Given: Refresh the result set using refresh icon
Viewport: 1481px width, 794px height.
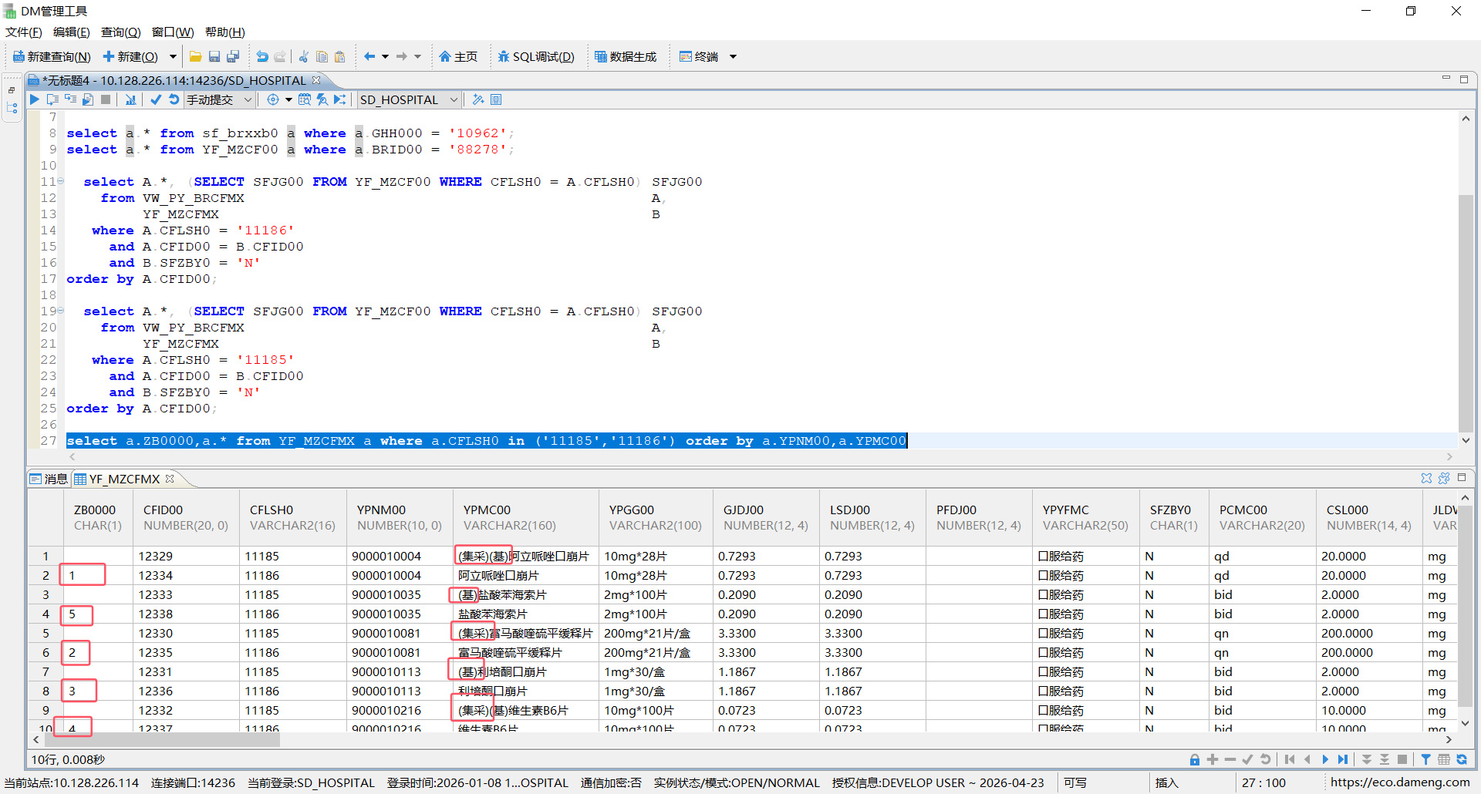Looking at the screenshot, I should pyautogui.click(x=1462, y=759).
